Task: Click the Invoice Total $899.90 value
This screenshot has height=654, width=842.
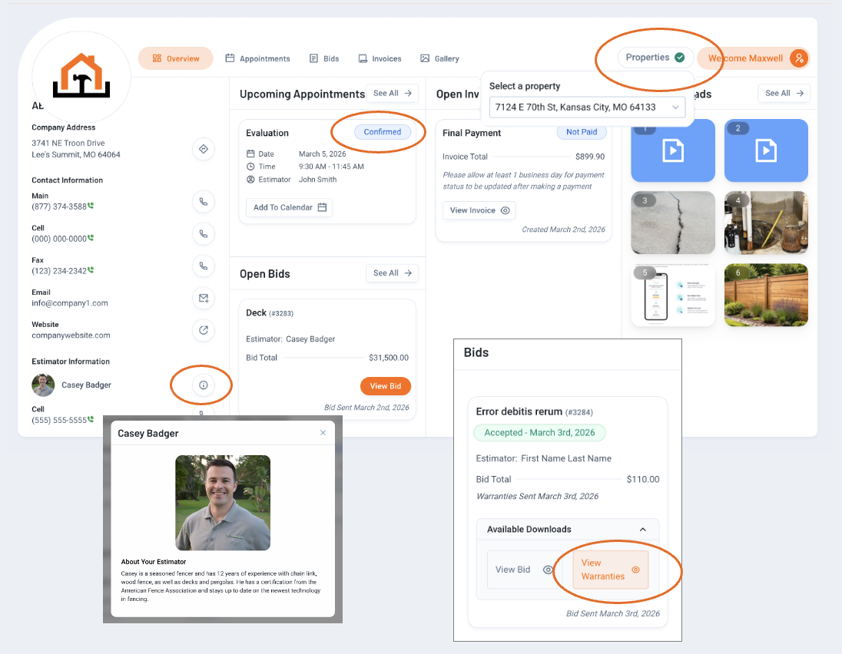Action: click(x=589, y=157)
